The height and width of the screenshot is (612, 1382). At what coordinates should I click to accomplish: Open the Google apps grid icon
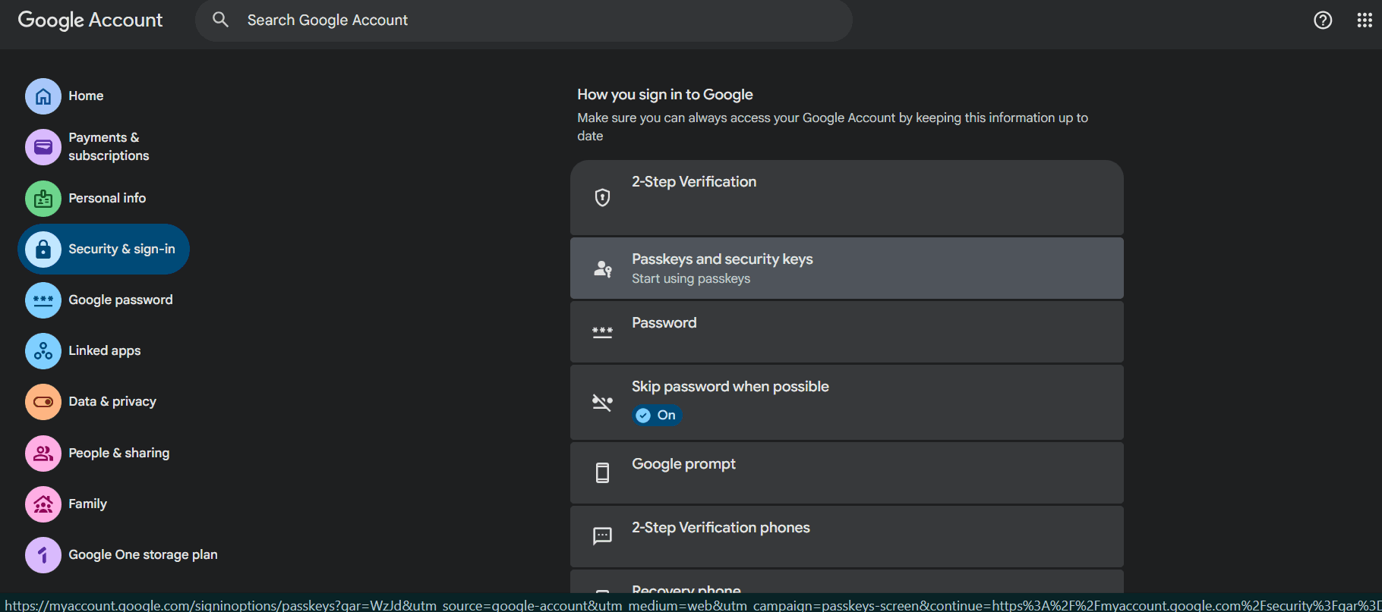pyautogui.click(x=1365, y=20)
